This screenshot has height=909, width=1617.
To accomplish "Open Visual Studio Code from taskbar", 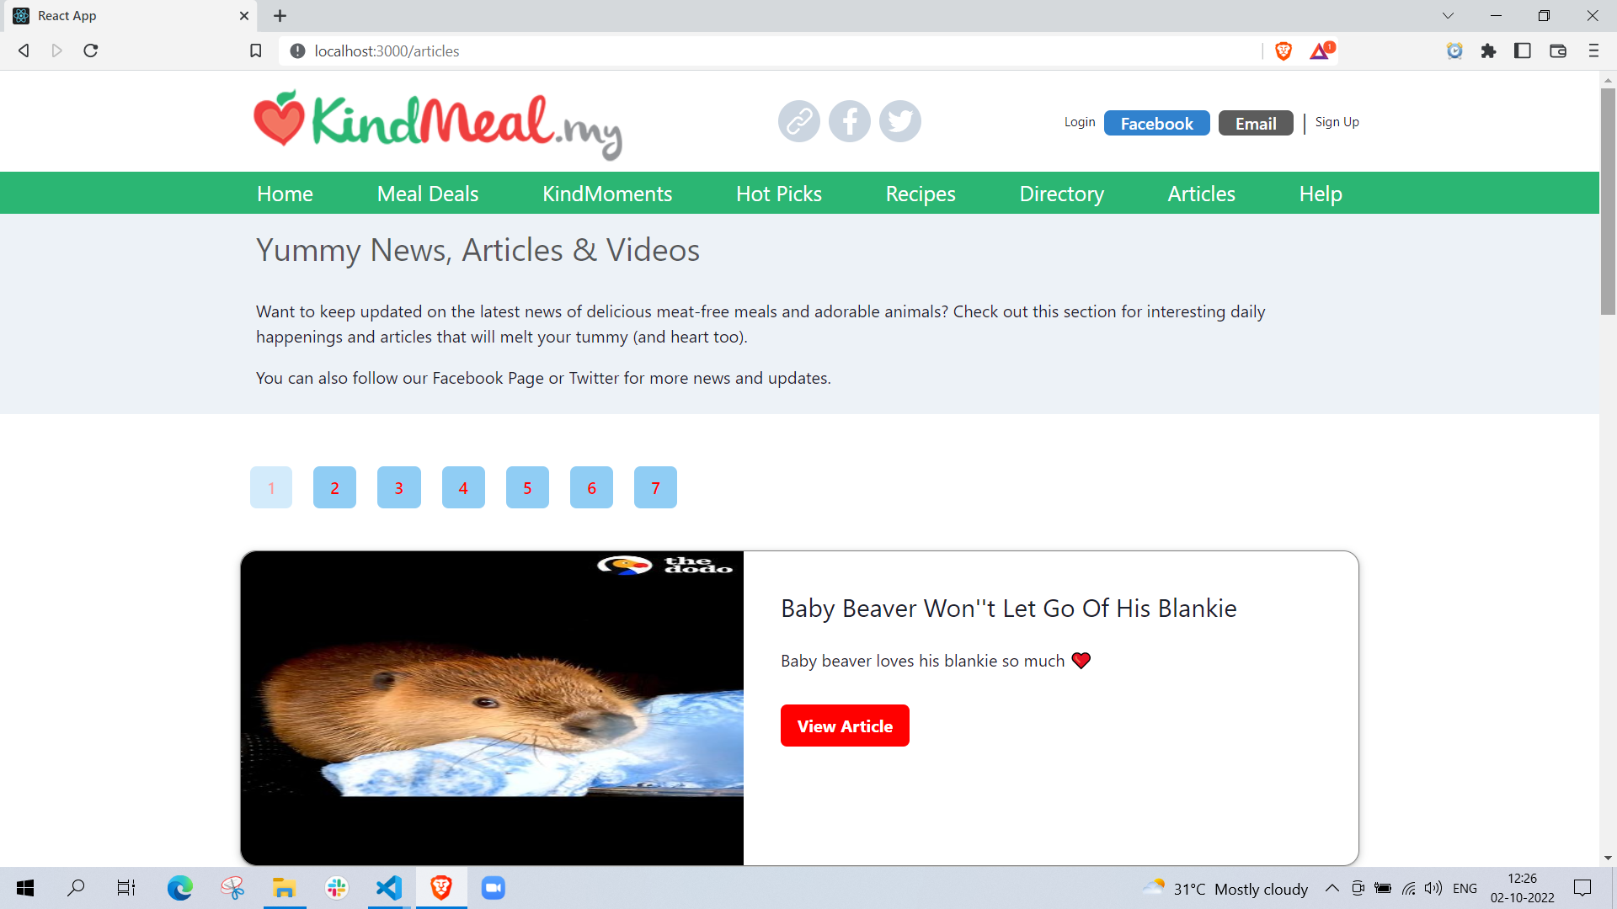I will point(389,888).
